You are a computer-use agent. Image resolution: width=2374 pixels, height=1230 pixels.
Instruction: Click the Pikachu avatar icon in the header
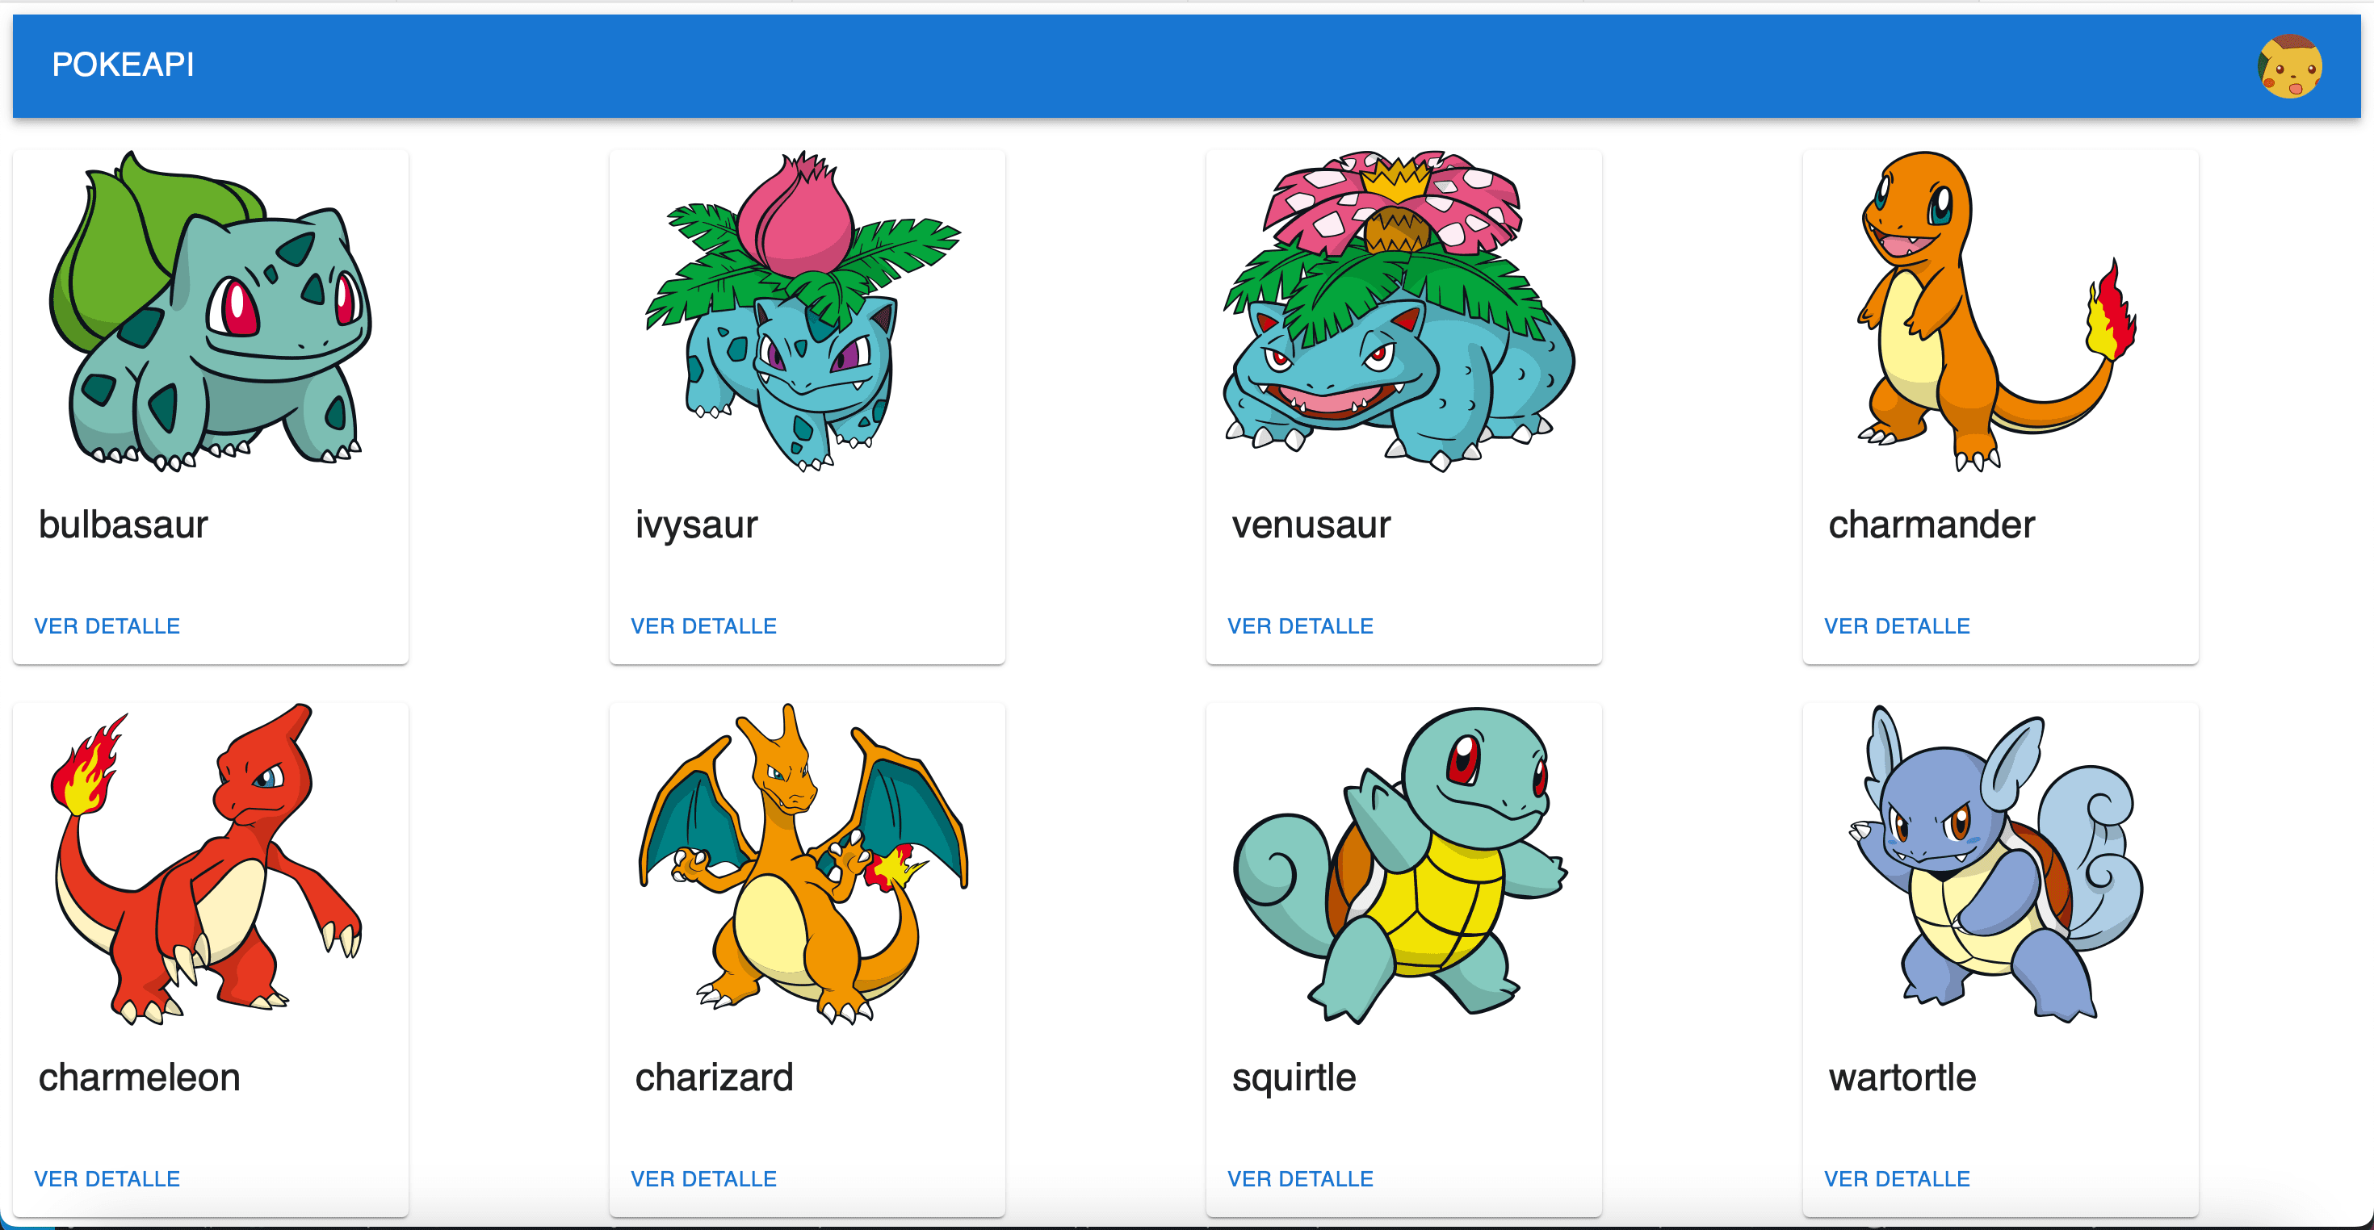tap(2292, 65)
